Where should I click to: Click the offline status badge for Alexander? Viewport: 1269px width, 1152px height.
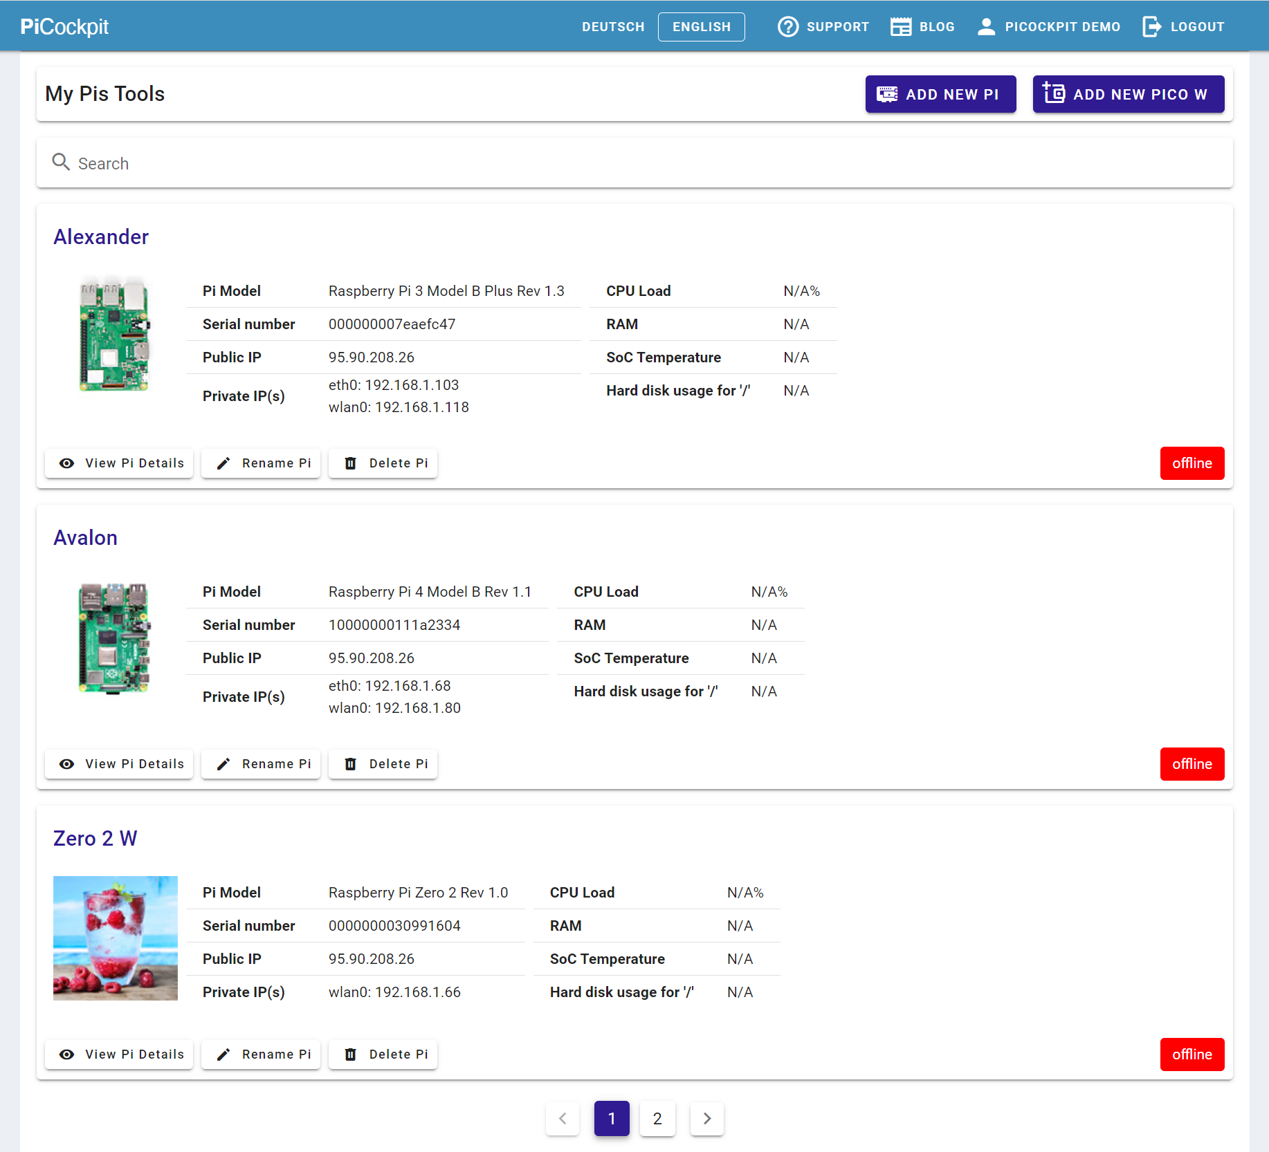[x=1192, y=463]
